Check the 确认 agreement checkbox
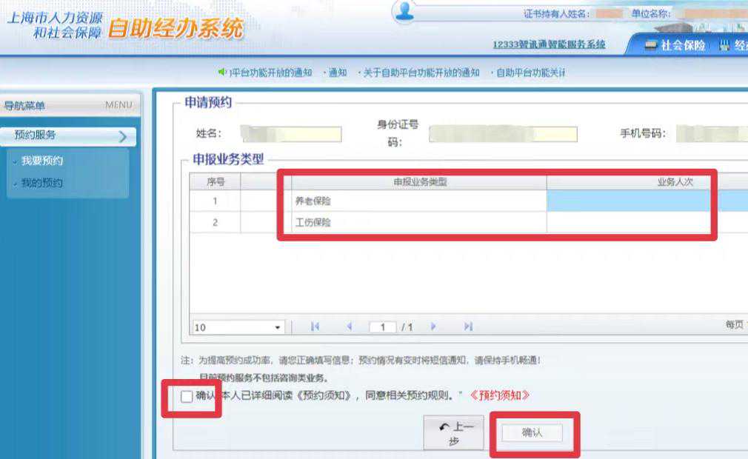This screenshot has width=748, height=459. point(187,396)
